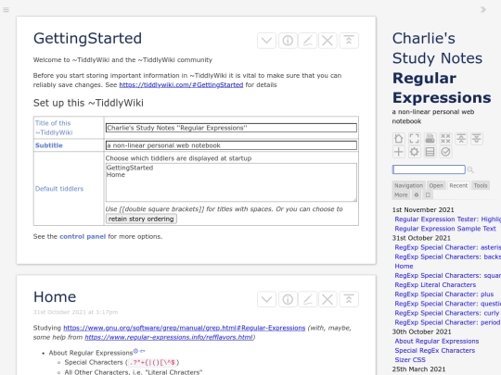
Task: Edit the Home tiddler
Action: [x=307, y=299]
